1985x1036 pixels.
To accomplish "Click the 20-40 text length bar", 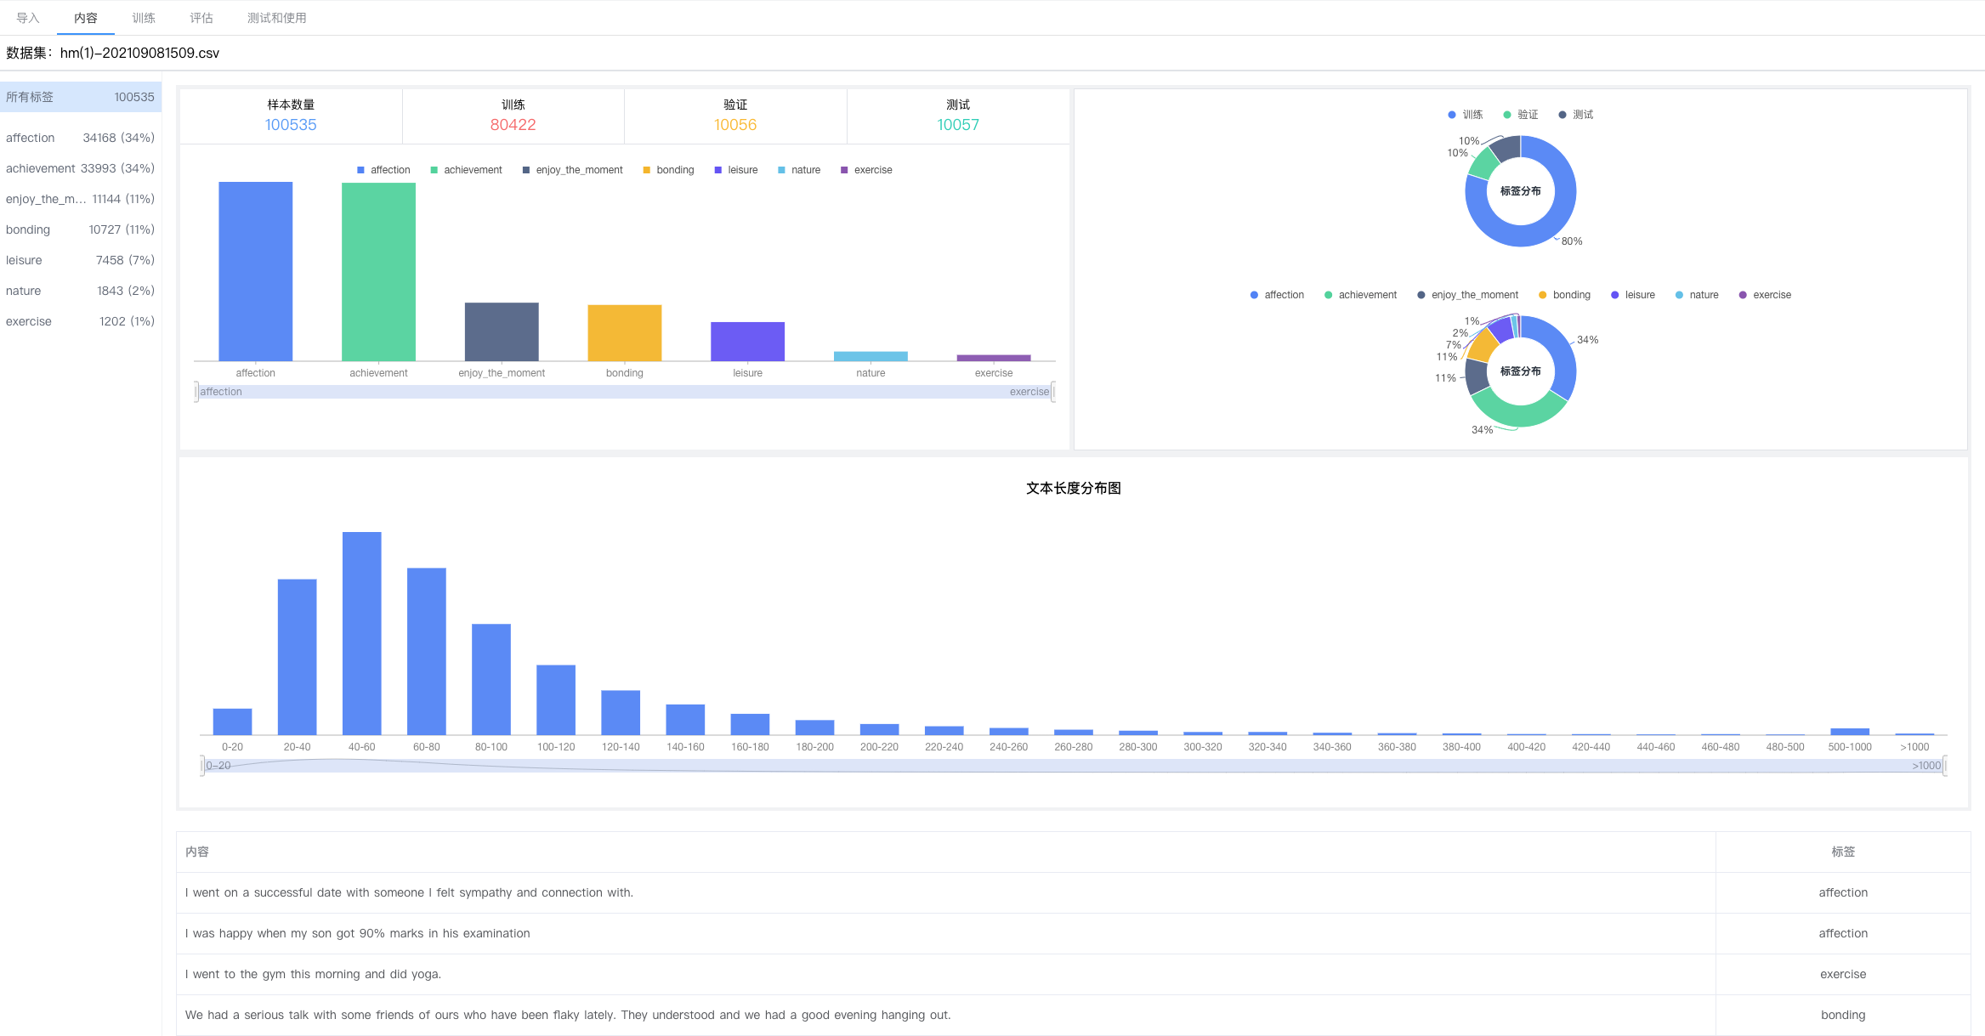I will pyautogui.click(x=298, y=657).
